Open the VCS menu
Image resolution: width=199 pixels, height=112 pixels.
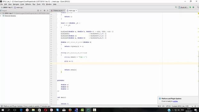click(x=43, y=4)
